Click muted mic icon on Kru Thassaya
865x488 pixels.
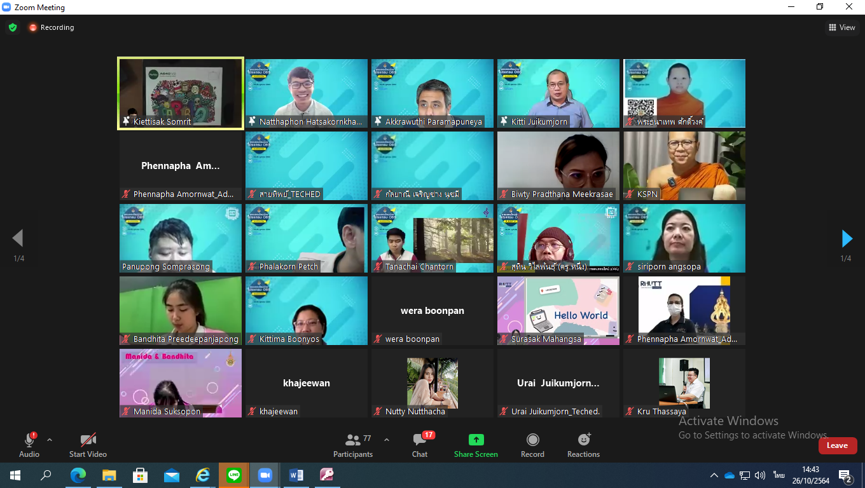(x=630, y=412)
